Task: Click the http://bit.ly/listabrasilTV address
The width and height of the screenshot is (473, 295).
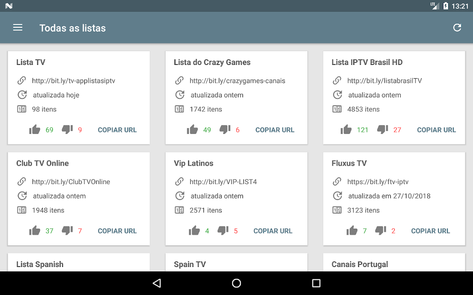Action: pyautogui.click(x=384, y=81)
